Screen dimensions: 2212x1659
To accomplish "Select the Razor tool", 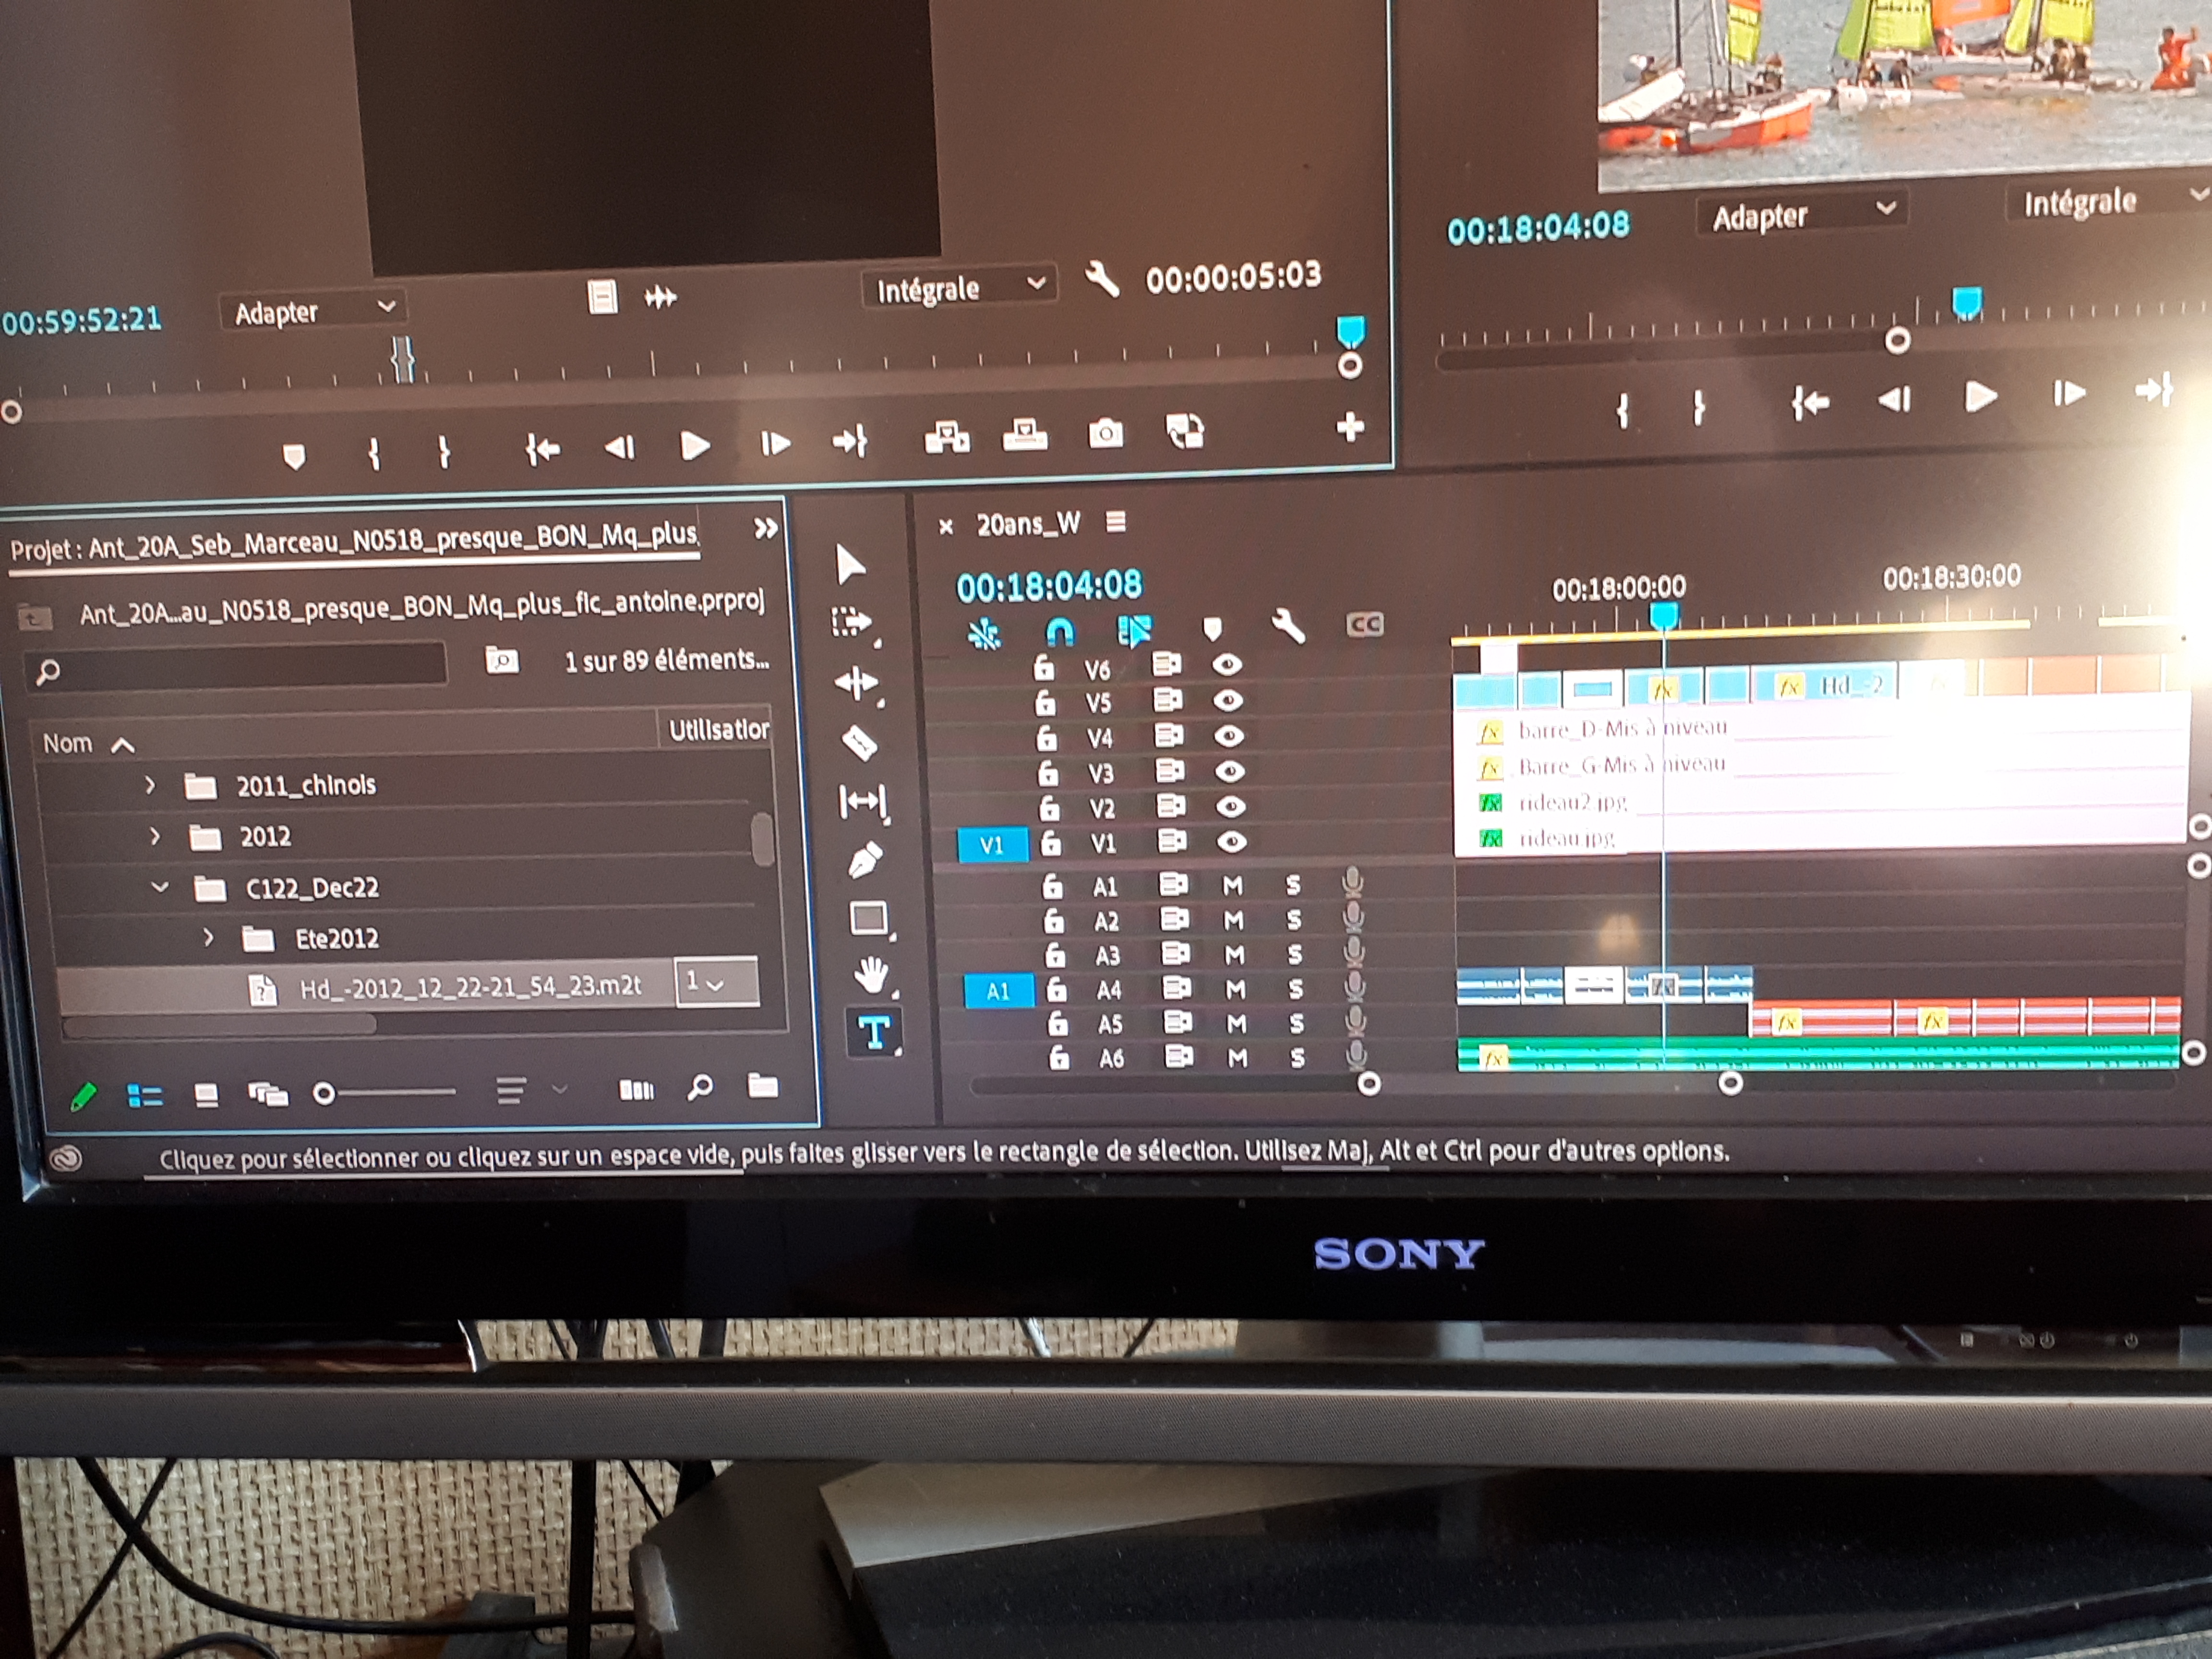I will coord(860,743).
